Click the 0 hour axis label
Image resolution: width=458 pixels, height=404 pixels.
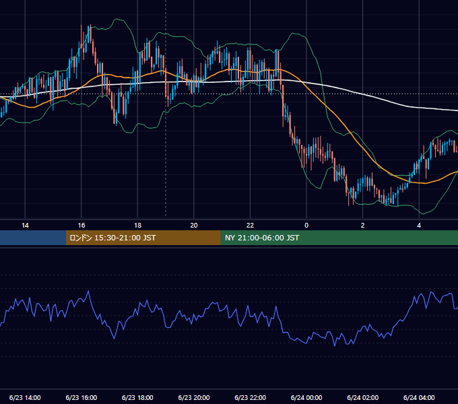306,226
